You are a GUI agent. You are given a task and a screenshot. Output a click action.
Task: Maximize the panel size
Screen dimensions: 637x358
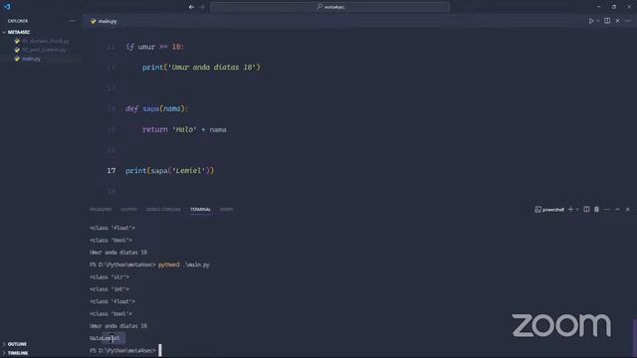[x=617, y=210]
